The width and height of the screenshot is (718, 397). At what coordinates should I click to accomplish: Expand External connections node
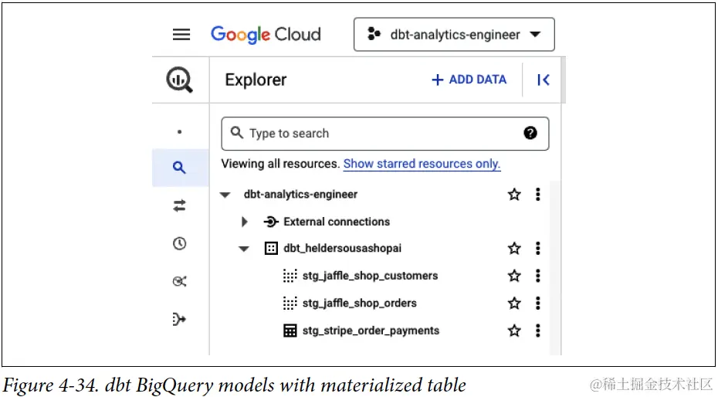click(x=245, y=222)
